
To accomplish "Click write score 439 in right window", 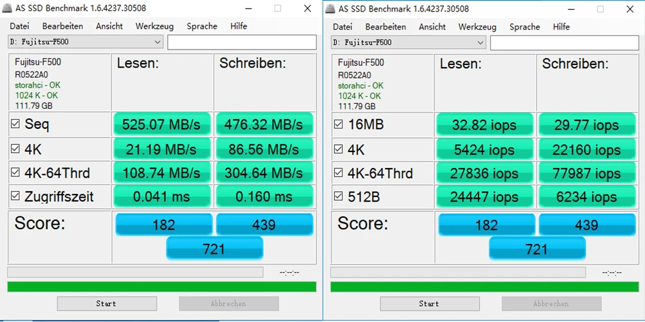I will pyautogui.click(x=587, y=224).
